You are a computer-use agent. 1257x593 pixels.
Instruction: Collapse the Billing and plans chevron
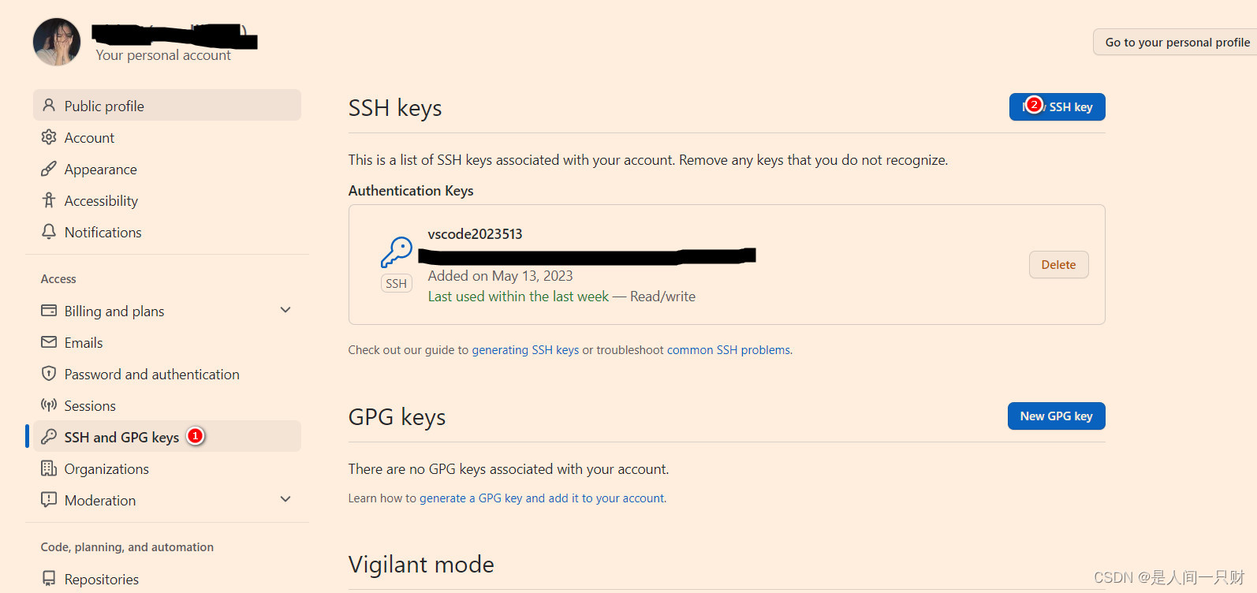(285, 310)
